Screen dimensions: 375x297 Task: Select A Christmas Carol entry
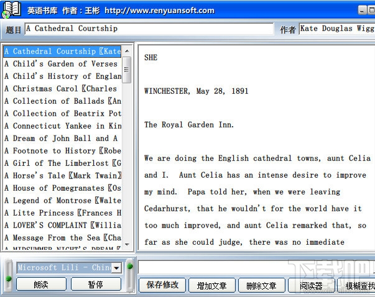[62, 89]
